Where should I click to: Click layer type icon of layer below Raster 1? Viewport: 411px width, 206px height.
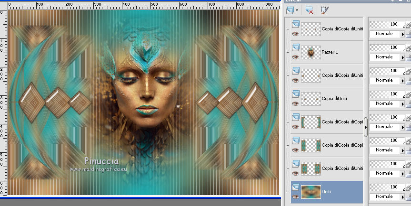296,71
